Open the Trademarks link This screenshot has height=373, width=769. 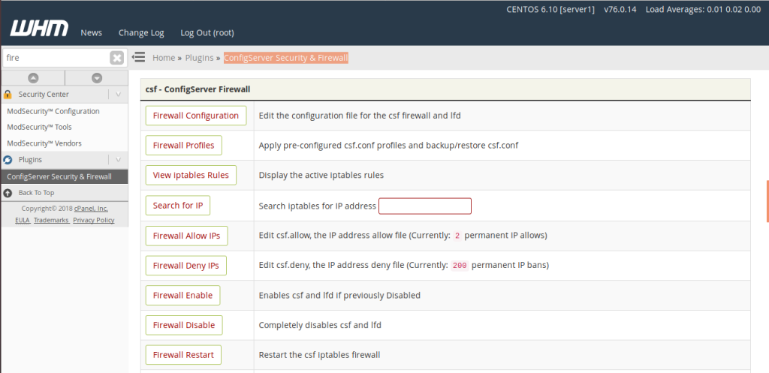click(x=52, y=220)
